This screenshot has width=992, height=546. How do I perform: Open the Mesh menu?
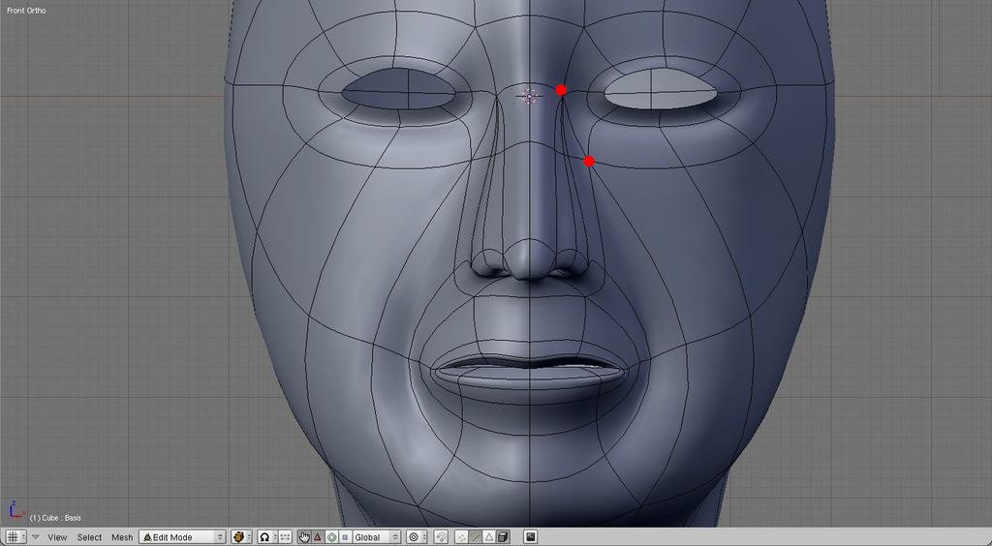(122, 537)
